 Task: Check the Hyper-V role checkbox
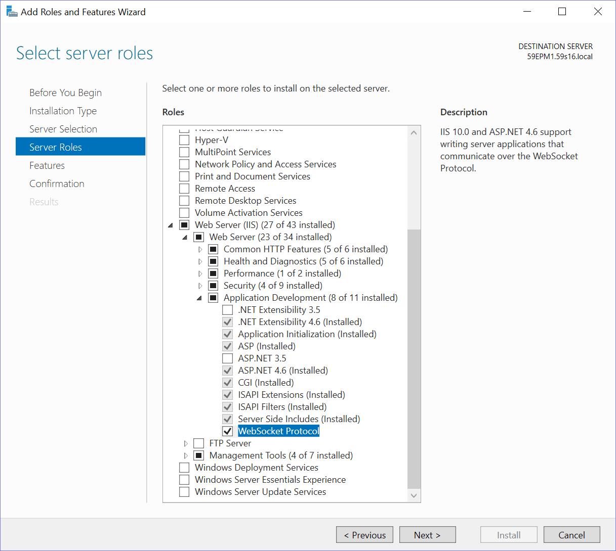(185, 140)
